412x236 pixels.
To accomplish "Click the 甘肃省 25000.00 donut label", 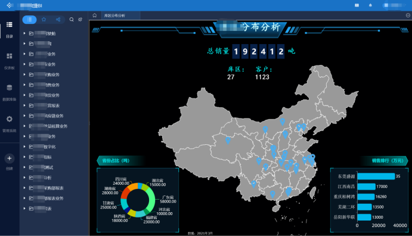I will 109,205.
